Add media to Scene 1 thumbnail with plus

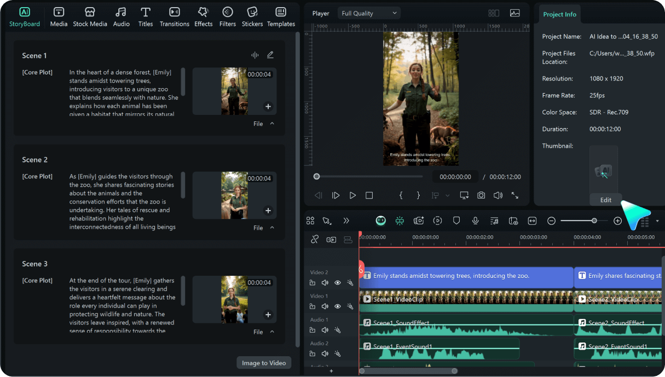[268, 107]
